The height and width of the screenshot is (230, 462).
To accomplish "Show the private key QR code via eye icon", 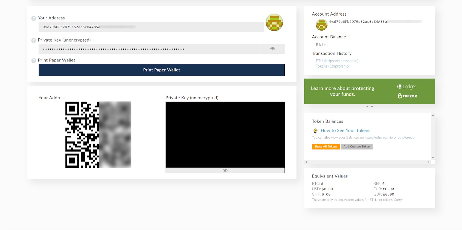I will point(225,170).
